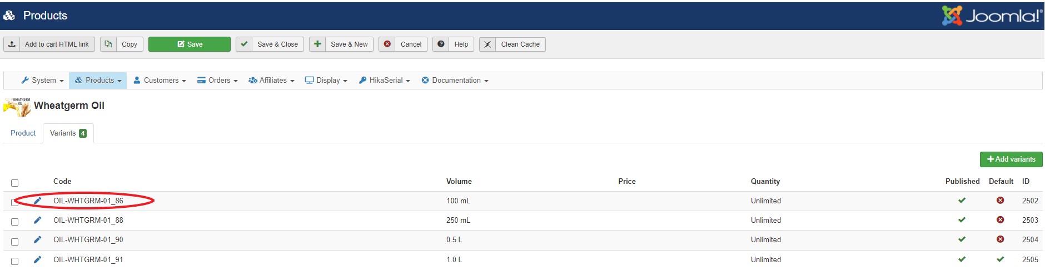Click the Products cubes icon in header

9,16
